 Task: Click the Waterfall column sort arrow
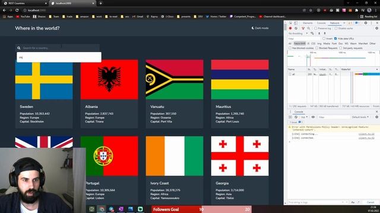click(x=377, y=70)
